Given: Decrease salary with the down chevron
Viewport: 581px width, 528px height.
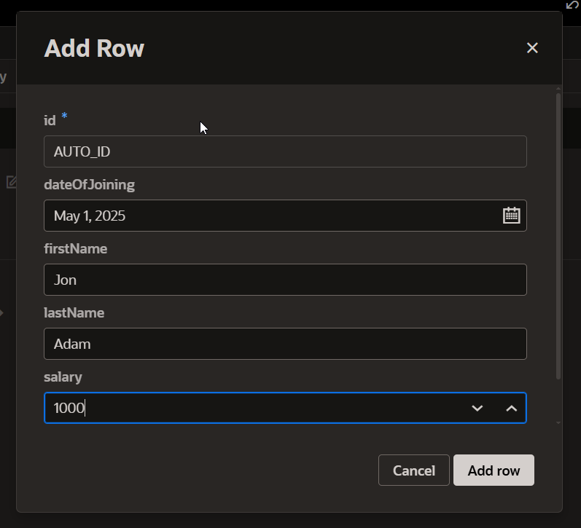Looking at the screenshot, I should [477, 408].
